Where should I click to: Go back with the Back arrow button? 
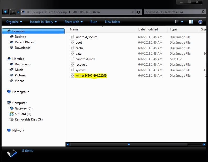tap(6, 12)
